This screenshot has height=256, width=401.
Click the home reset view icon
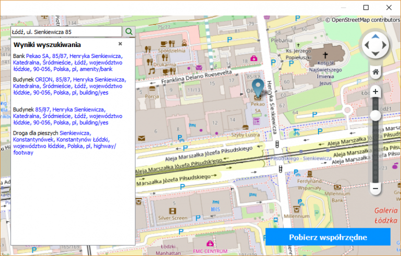(375, 72)
